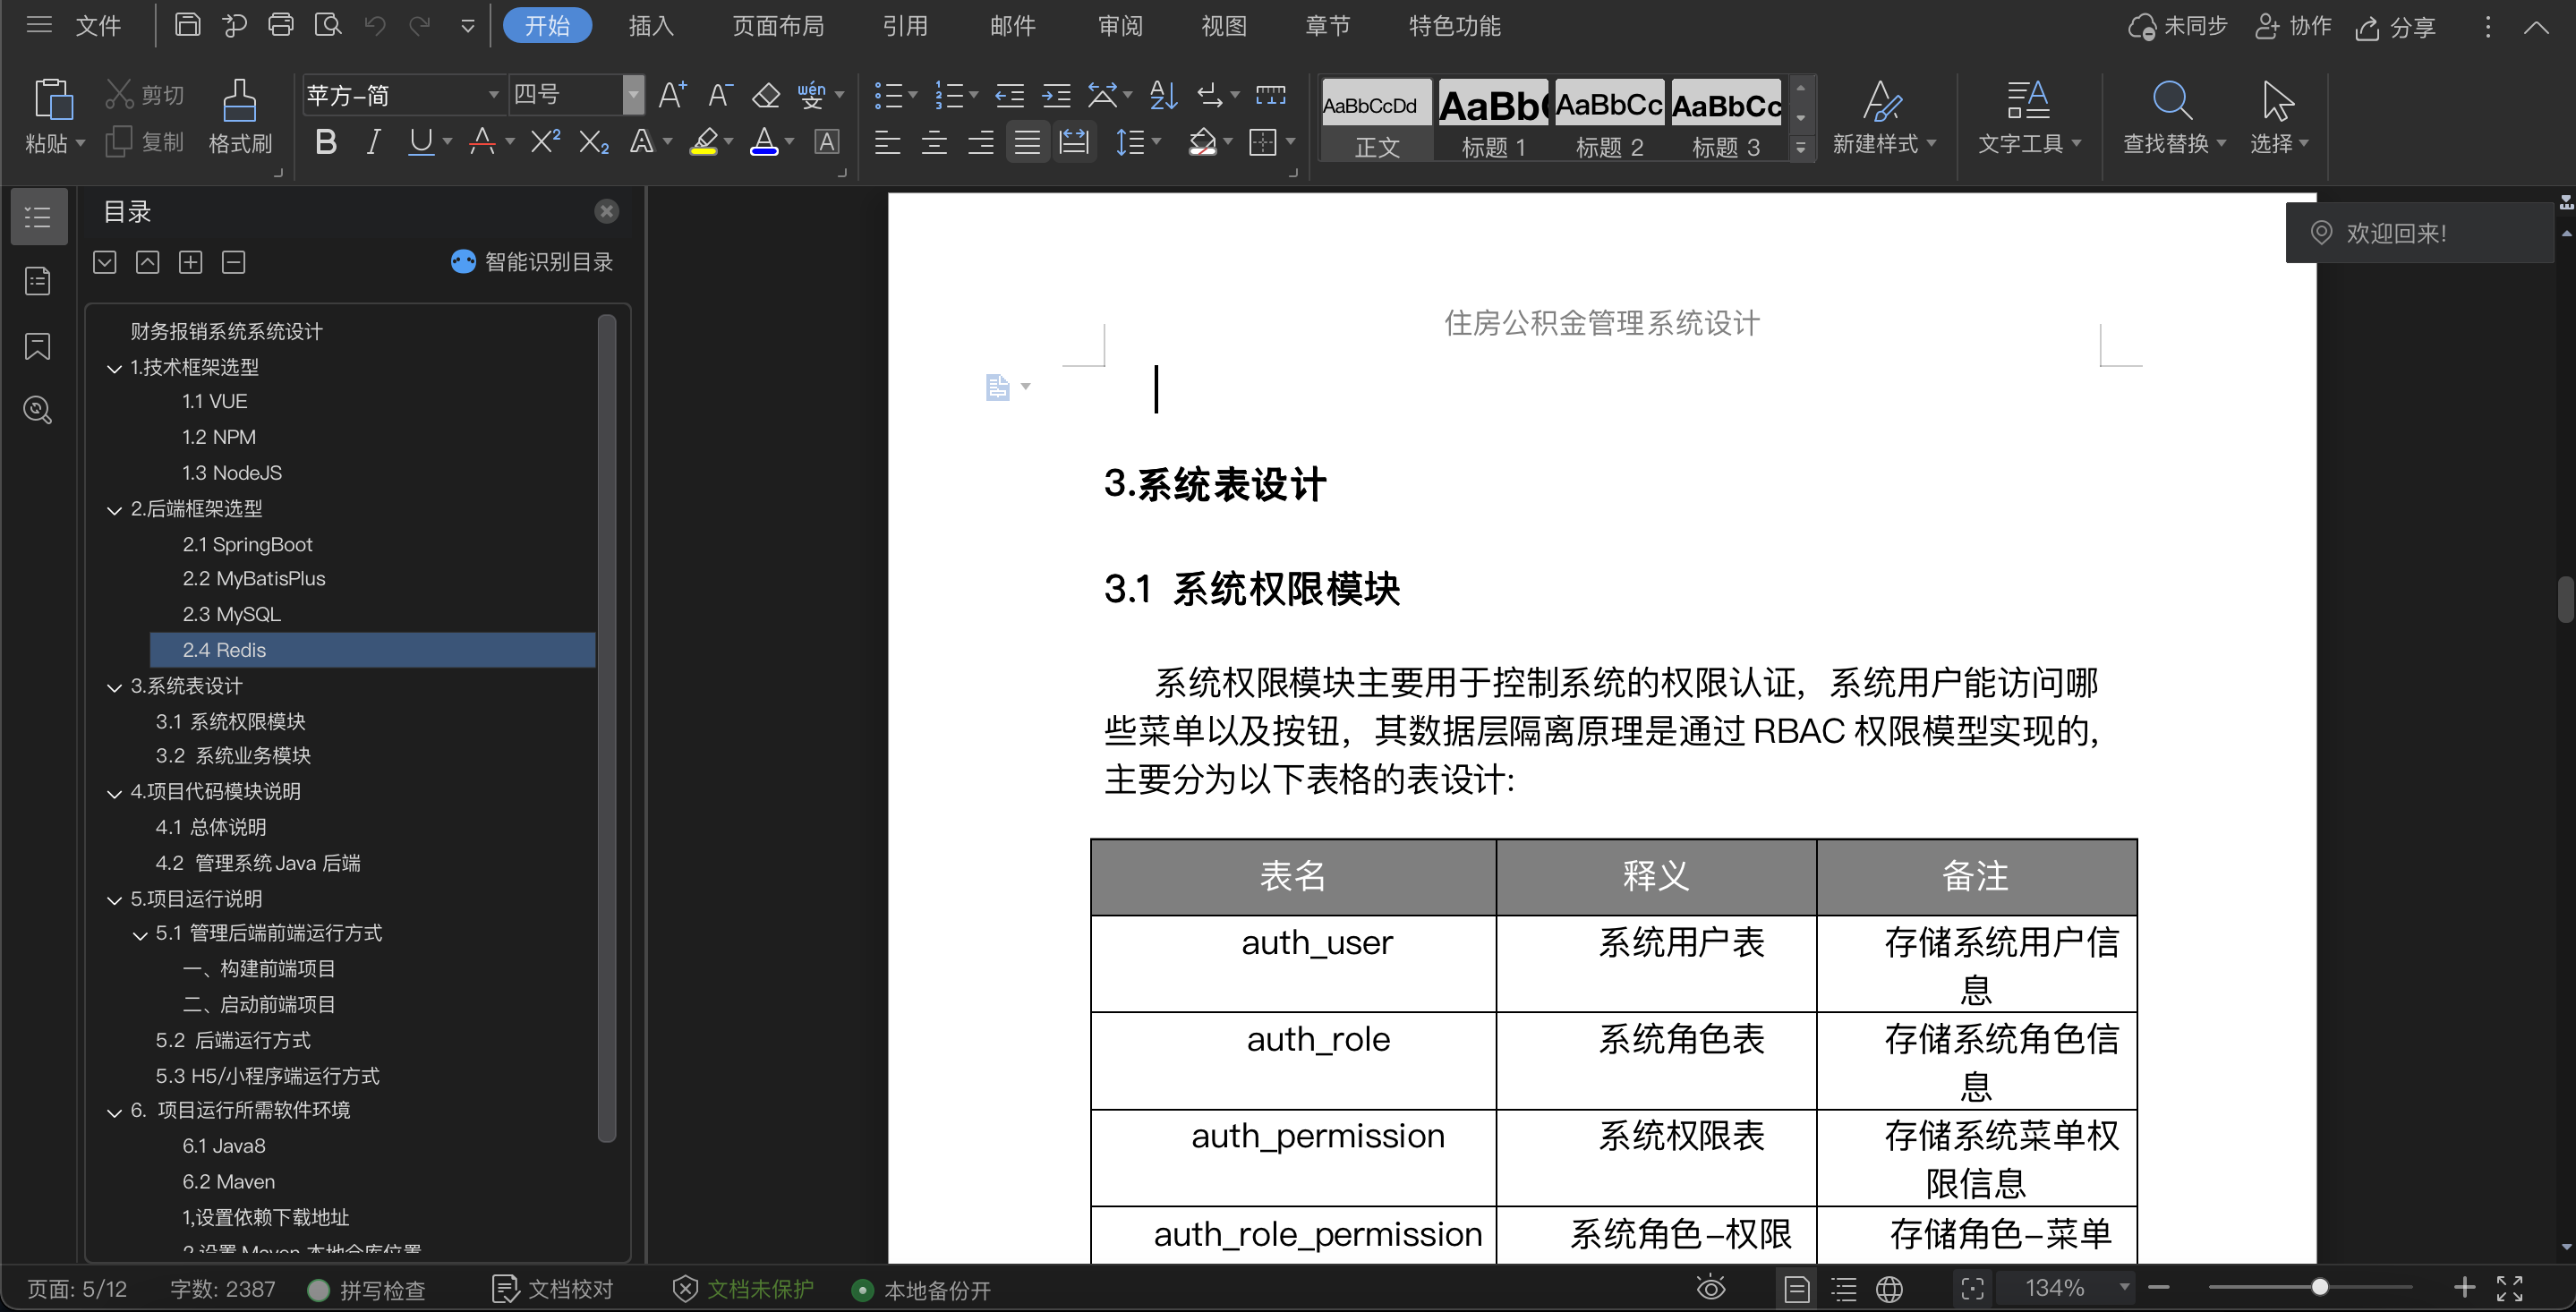Decrease font size with A- icon
The height and width of the screenshot is (1312, 2576).
[x=719, y=95]
